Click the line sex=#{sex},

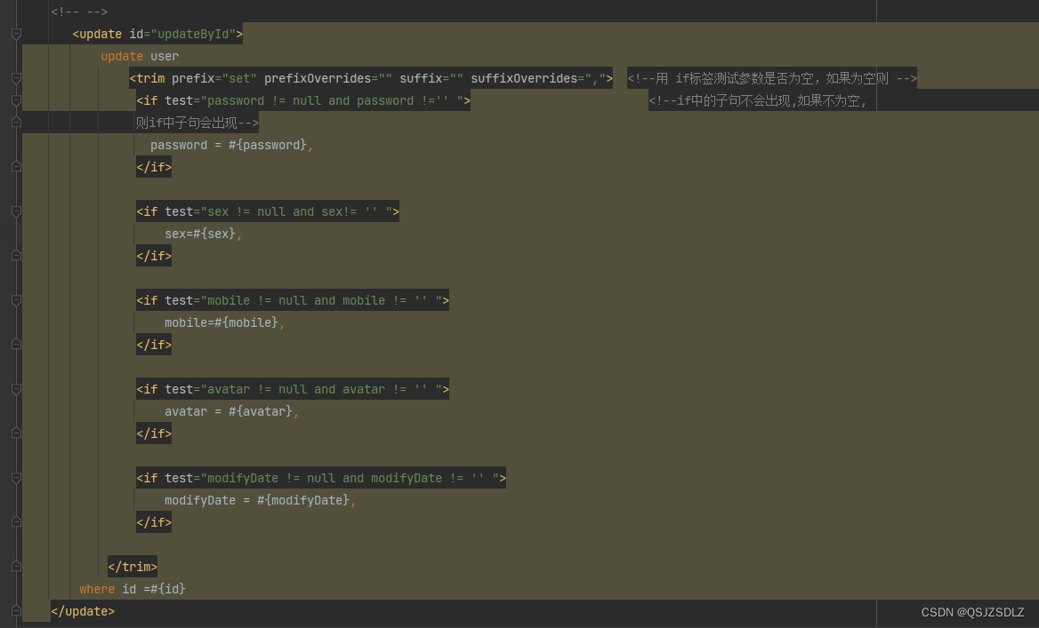point(204,234)
